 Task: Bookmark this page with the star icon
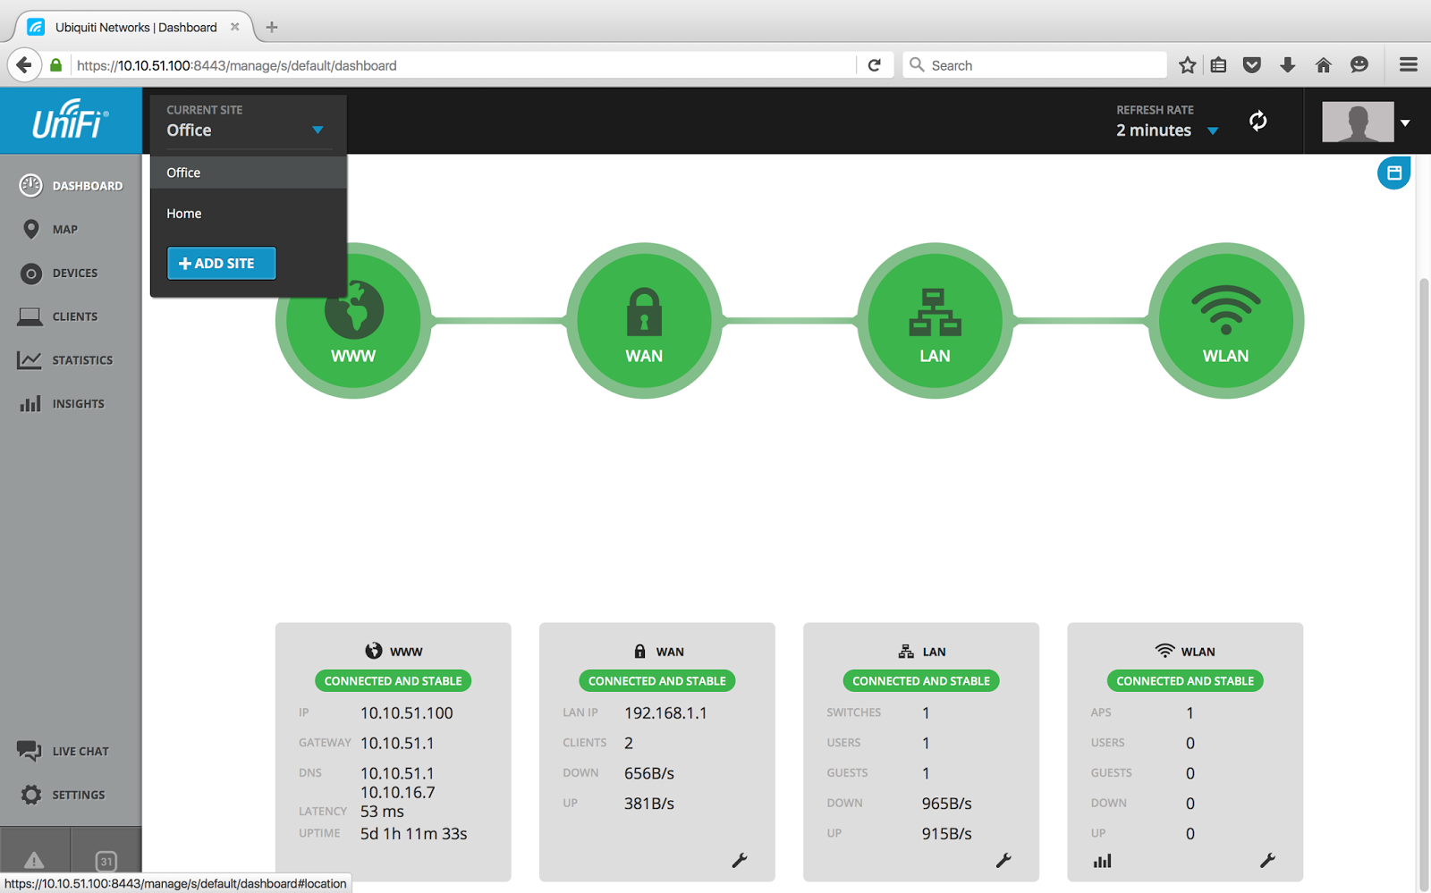point(1187,64)
